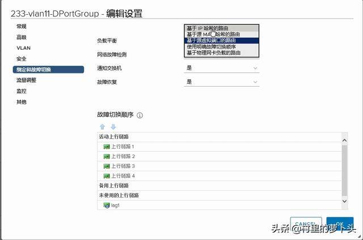Viewport: 363px width, 240px height.
Task: Click the CANCEL button
Action: click(x=306, y=225)
